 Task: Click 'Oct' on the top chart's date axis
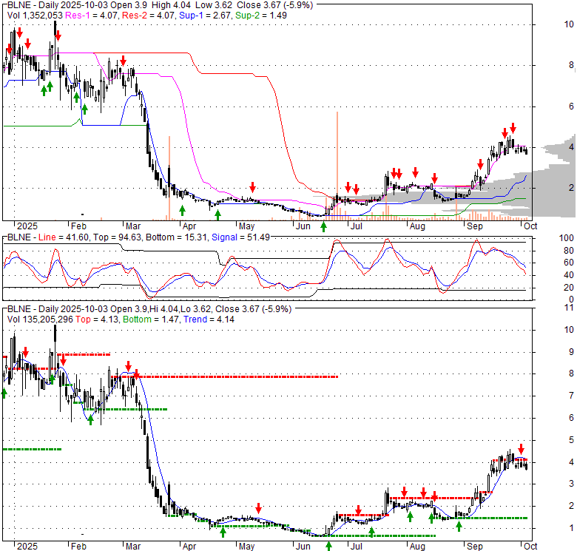pos(530,226)
